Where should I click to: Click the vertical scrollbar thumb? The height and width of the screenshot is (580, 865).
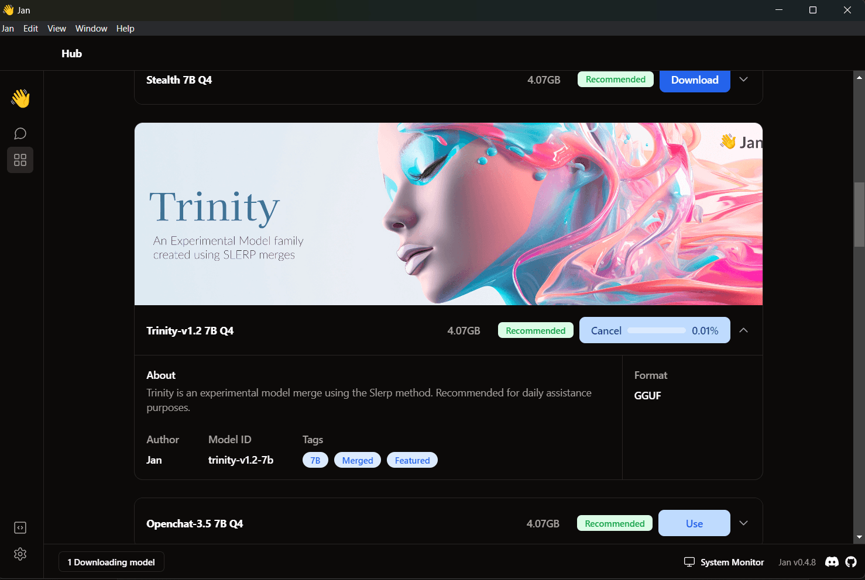coord(859,215)
